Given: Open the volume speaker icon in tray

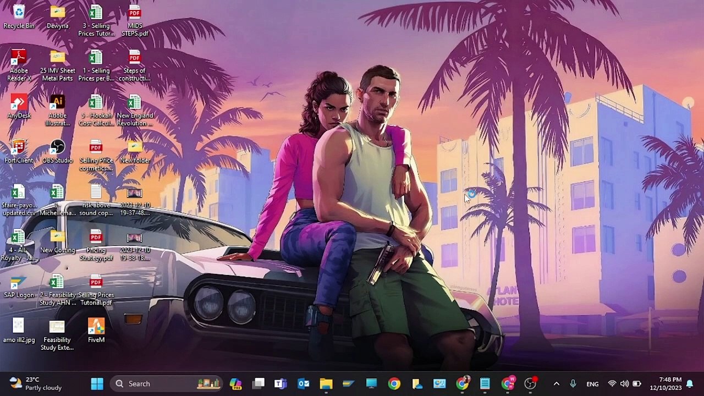Looking at the screenshot, I should point(624,383).
